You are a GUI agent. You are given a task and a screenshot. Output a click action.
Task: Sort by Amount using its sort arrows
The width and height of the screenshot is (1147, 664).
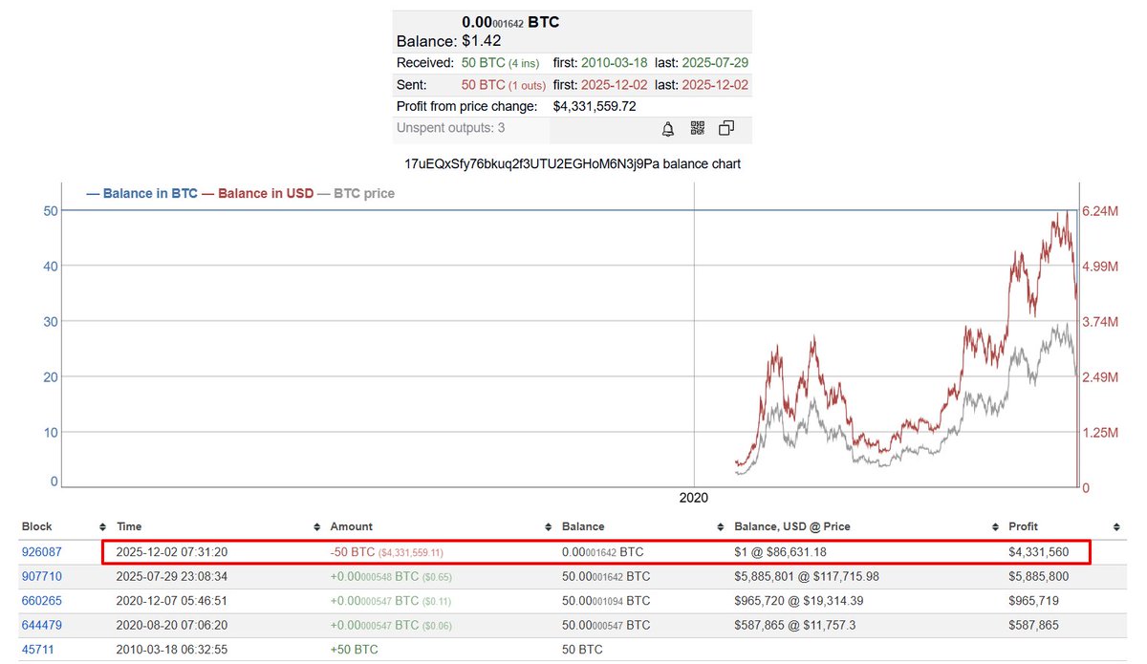click(x=548, y=527)
